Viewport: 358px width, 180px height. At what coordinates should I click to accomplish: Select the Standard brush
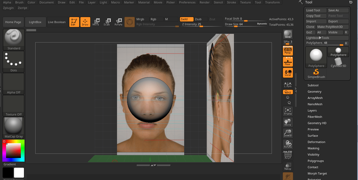[x=13, y=39]
